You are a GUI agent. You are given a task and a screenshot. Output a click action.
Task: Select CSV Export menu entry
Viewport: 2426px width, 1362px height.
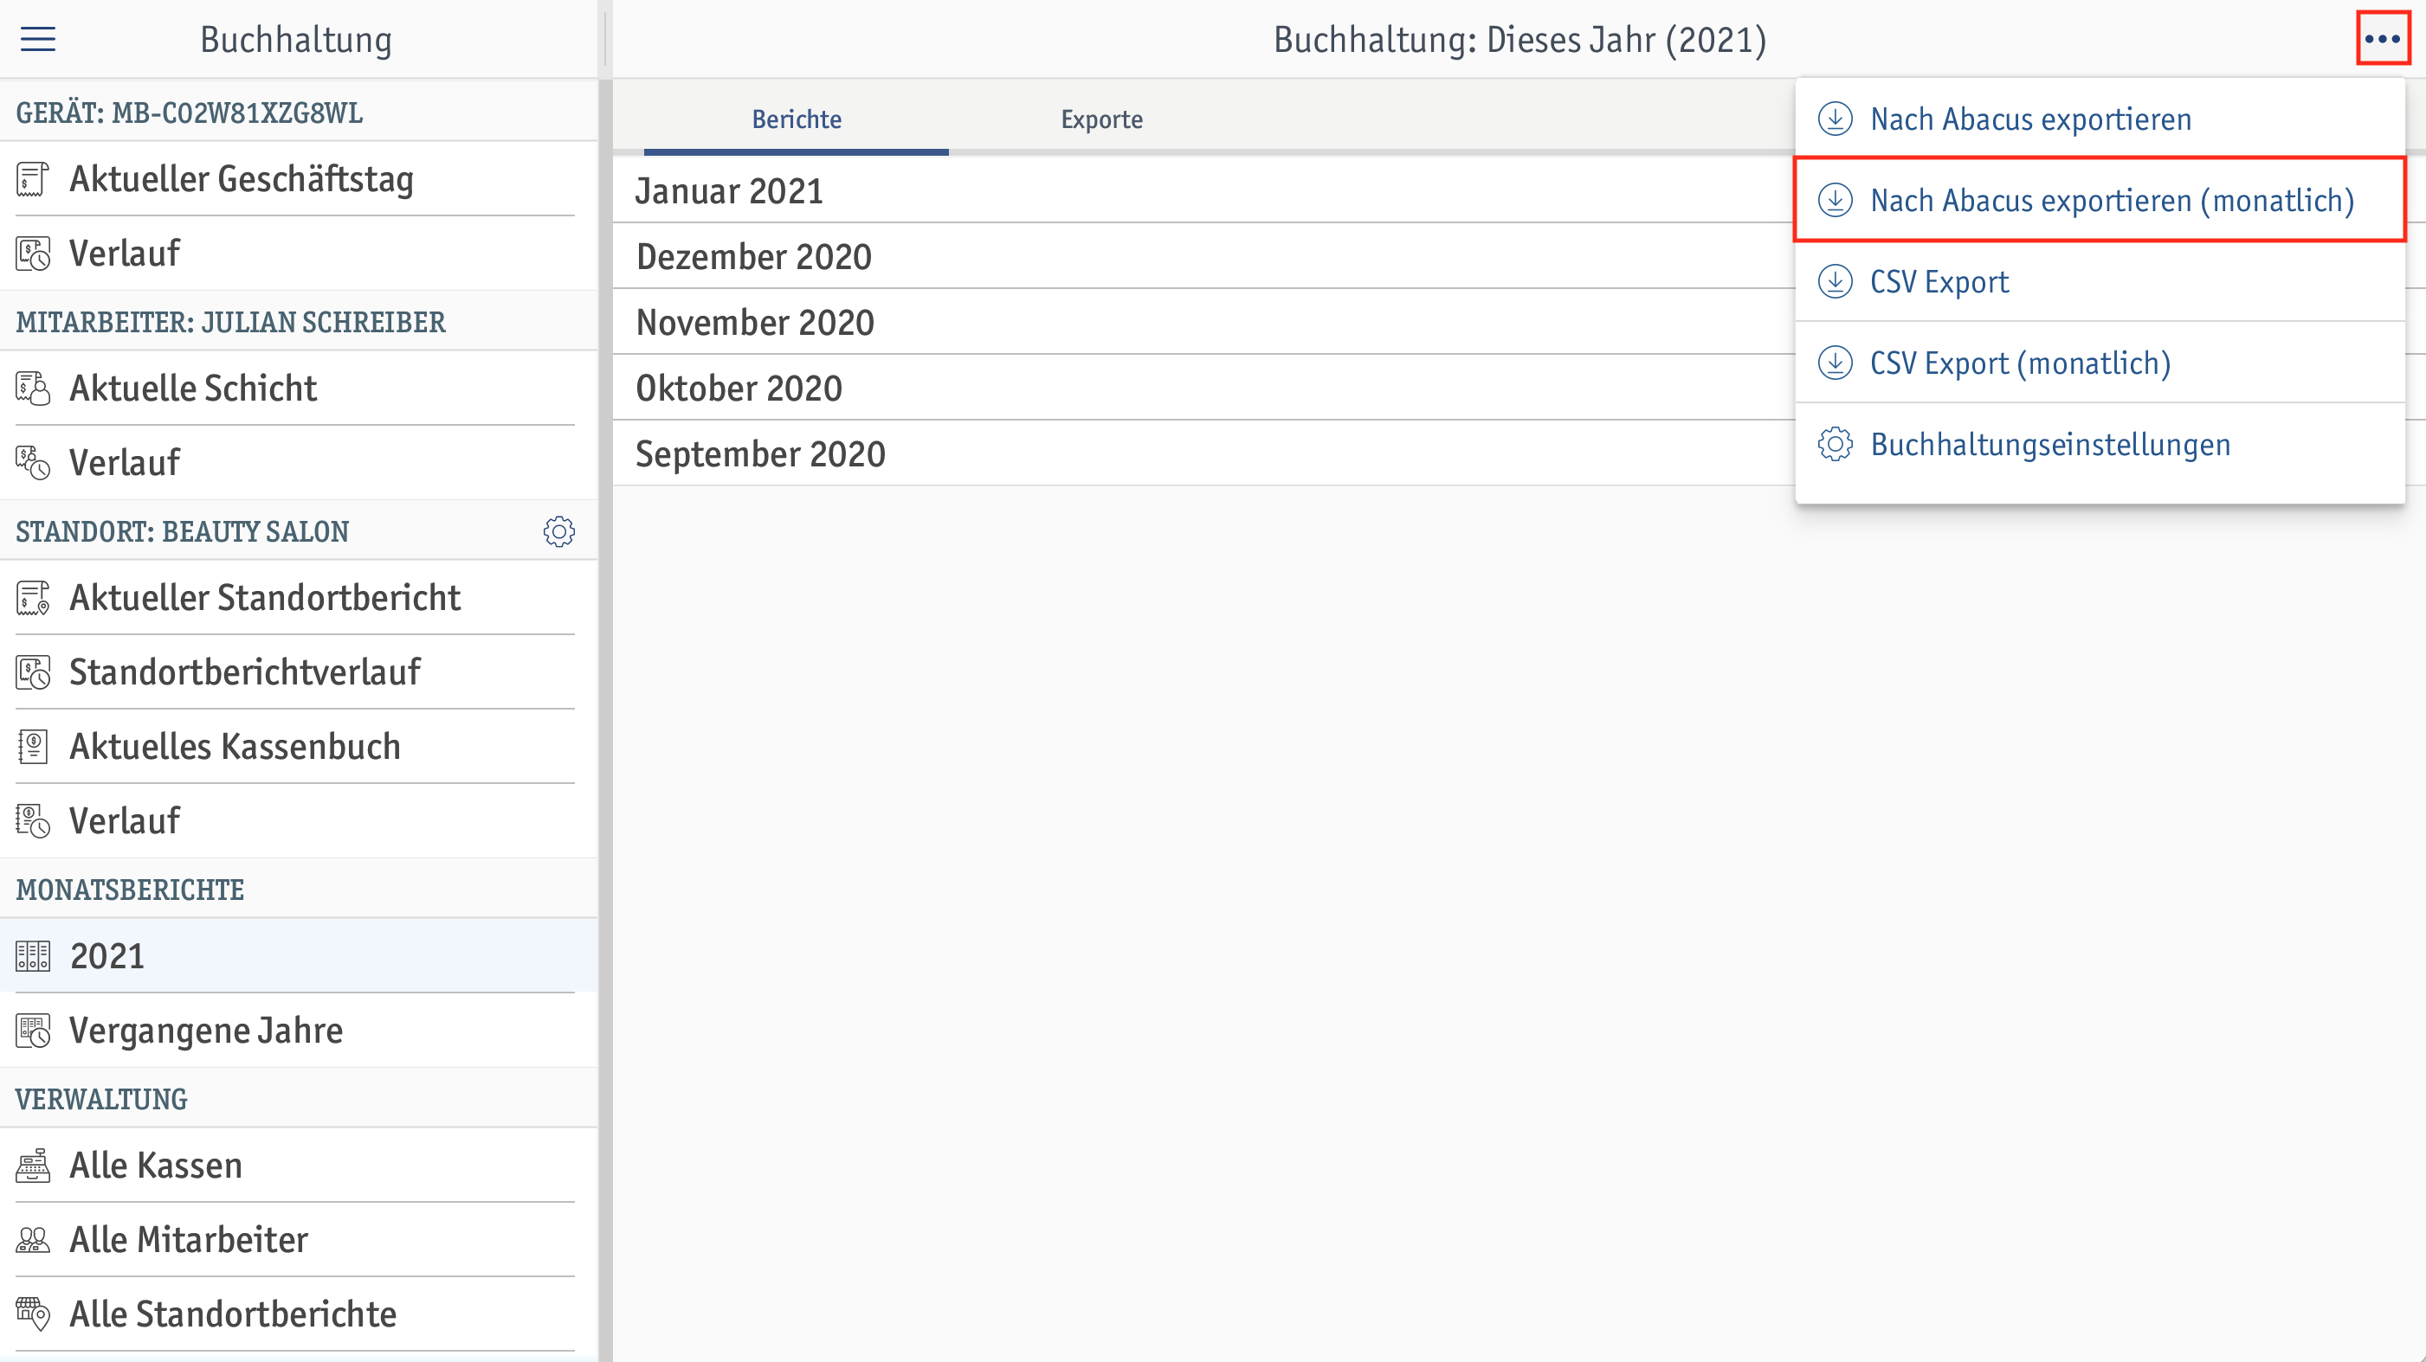(x=2100, y=281)
